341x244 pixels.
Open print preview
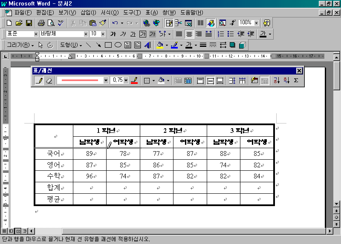pyautogui.click(x=51, y=23)
